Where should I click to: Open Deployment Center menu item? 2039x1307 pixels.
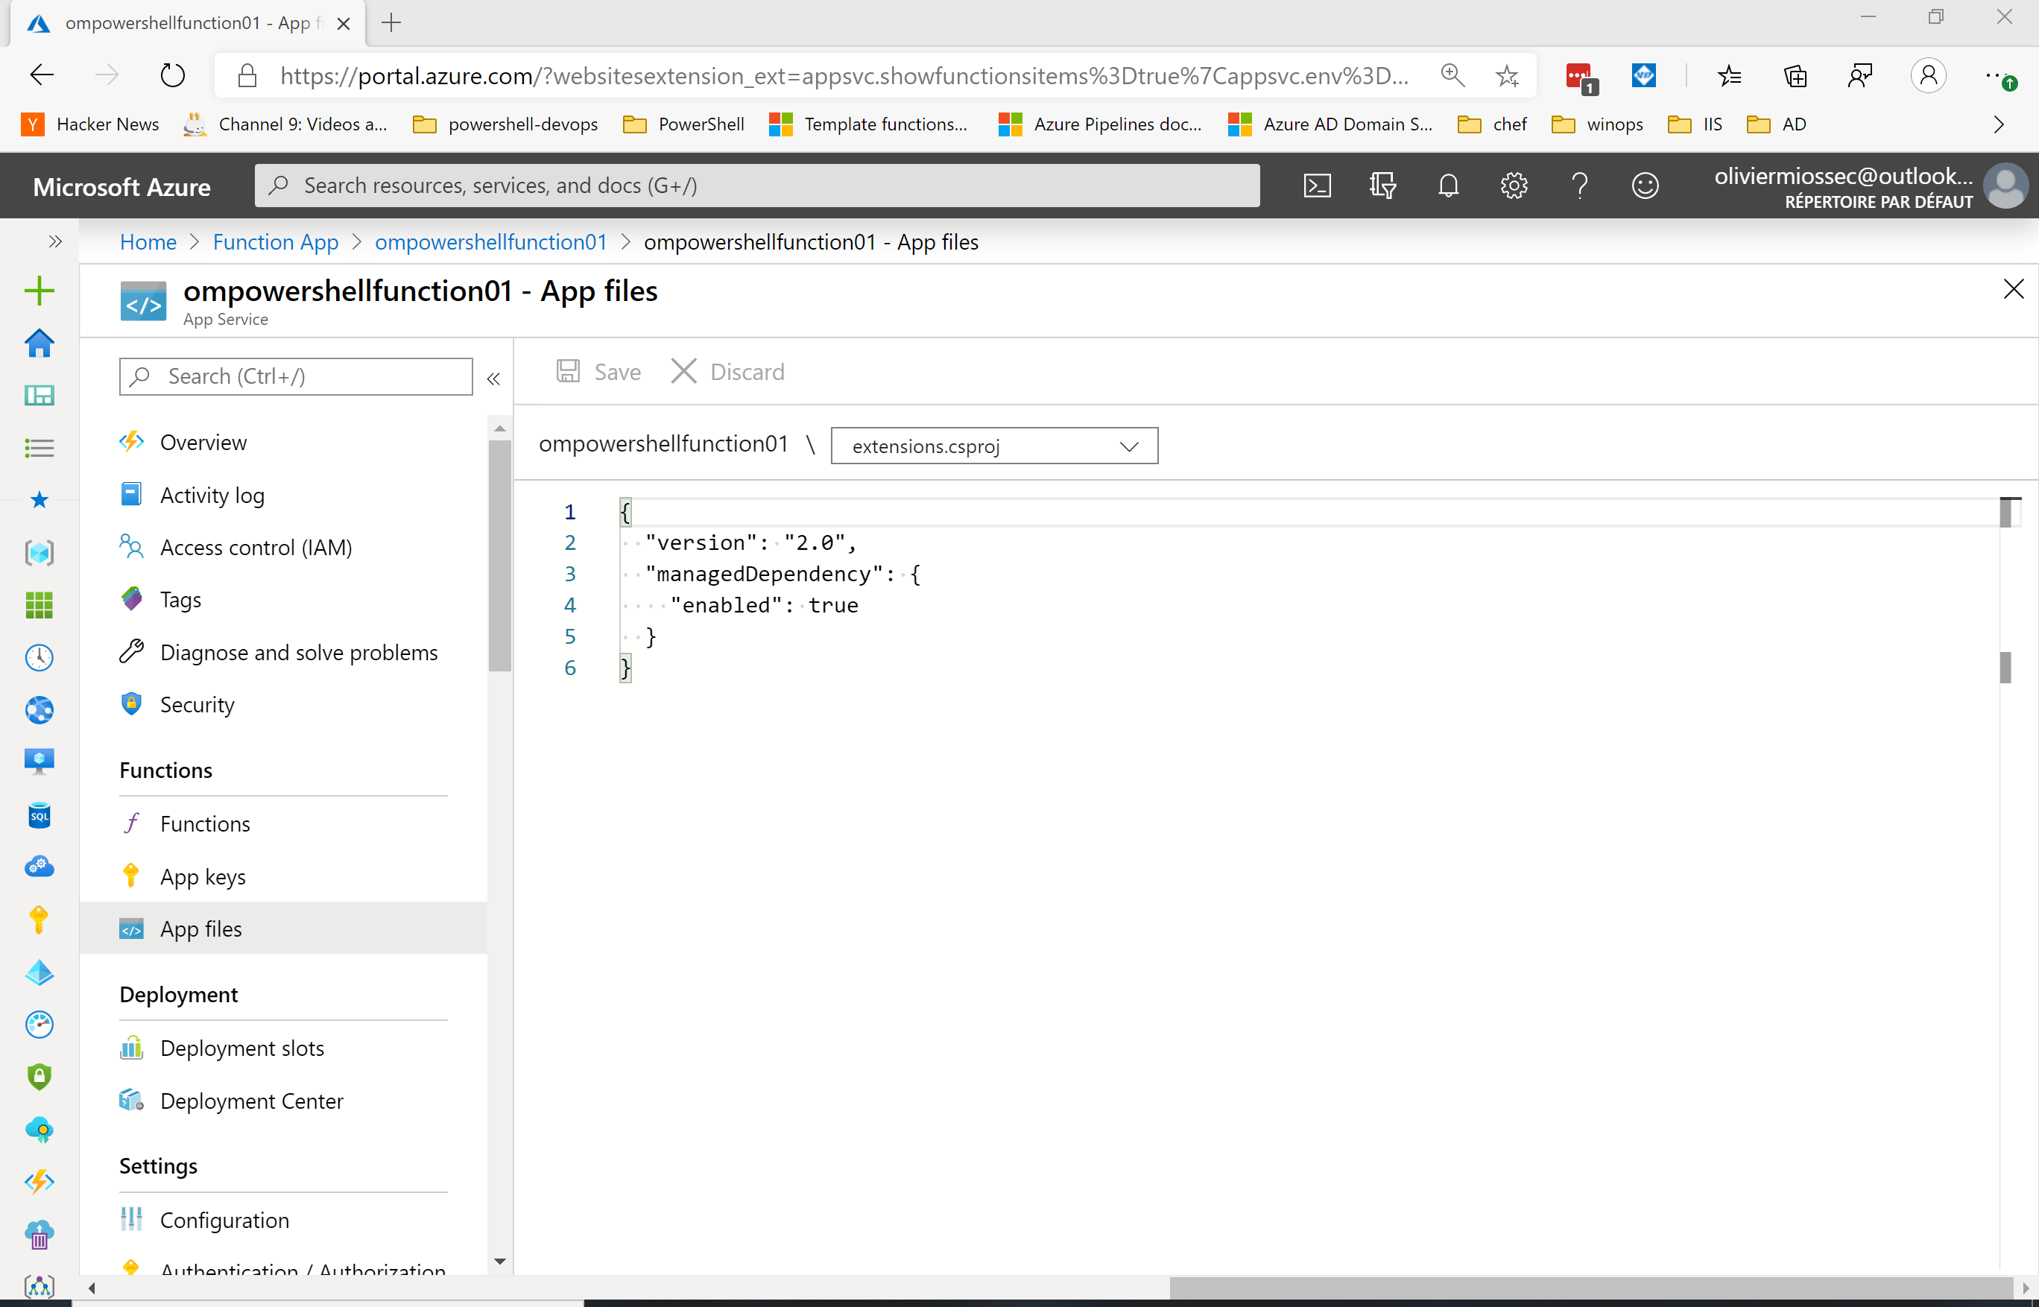coord(251,1101)
